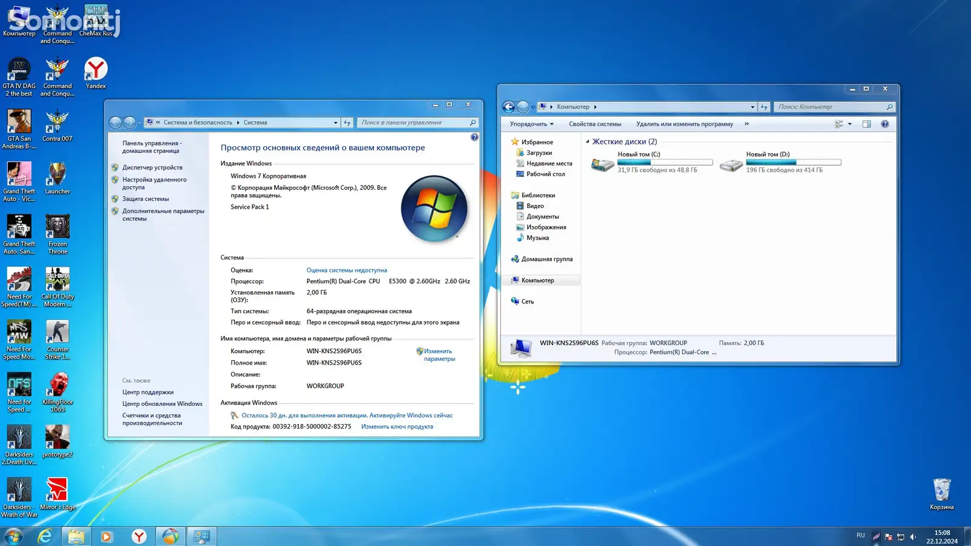This screenshot has width=971, height=546.
Task: Launch Frozen Throne desktop icon
Action: tap(57, 235)
